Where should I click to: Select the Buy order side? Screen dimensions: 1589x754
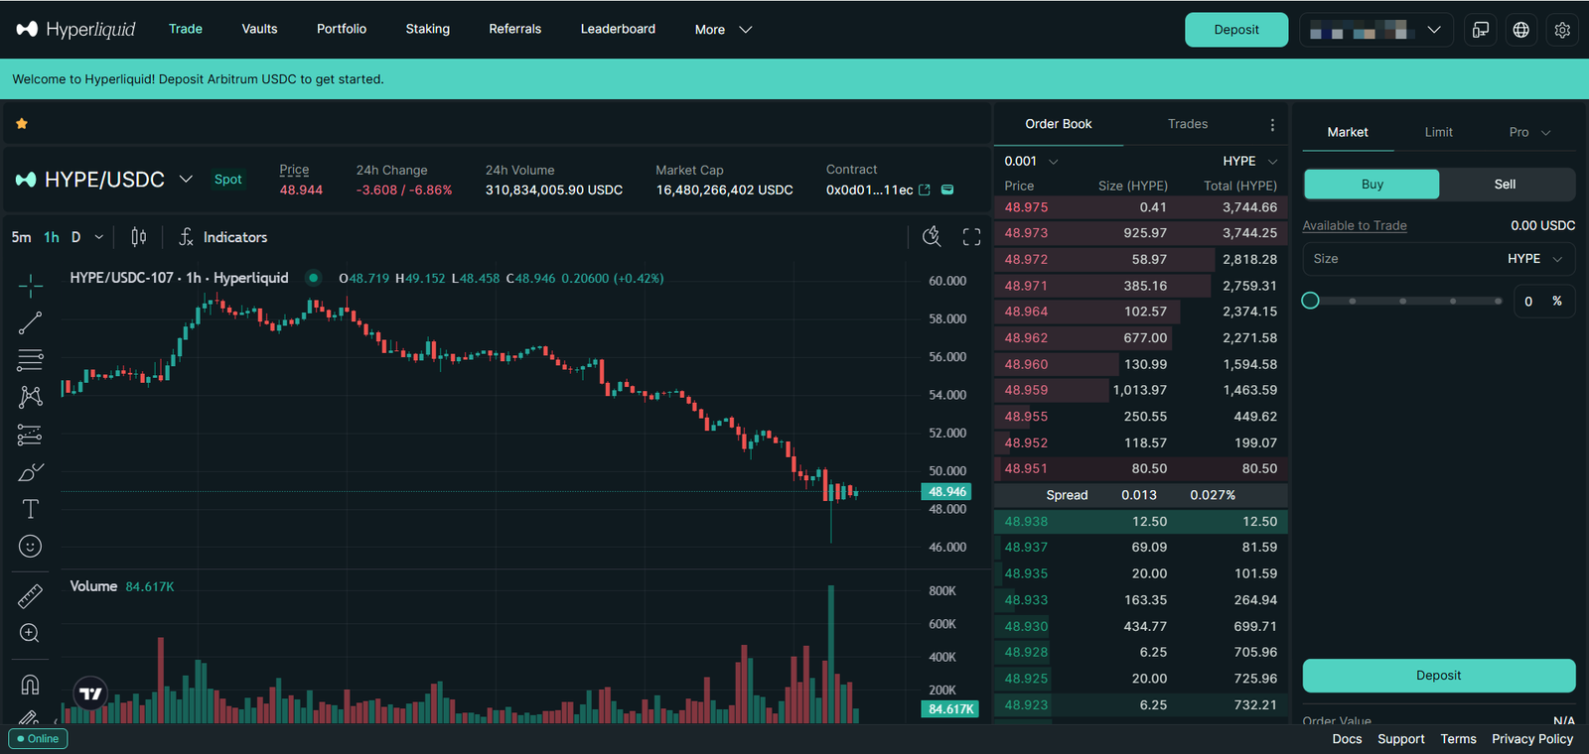click(1372, 185)
